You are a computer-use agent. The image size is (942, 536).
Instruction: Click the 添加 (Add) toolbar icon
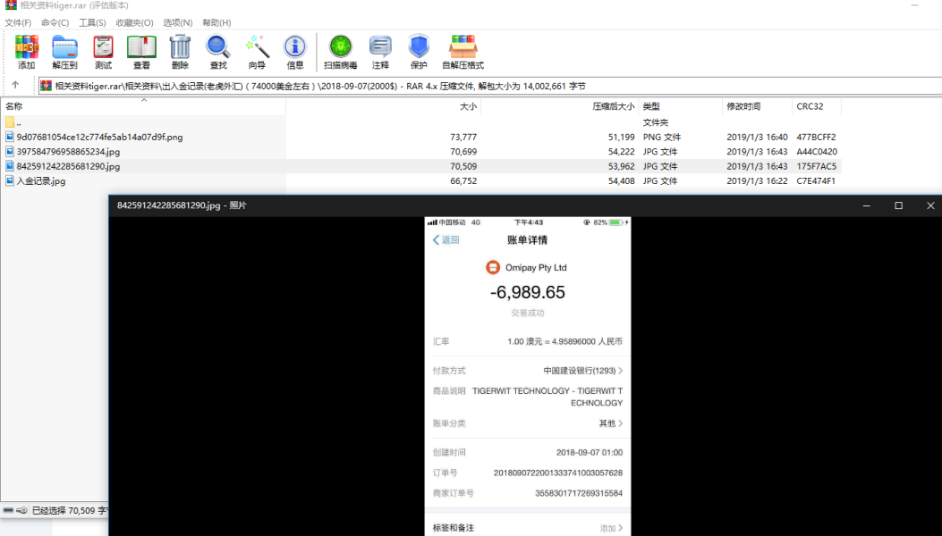[27, 52]
